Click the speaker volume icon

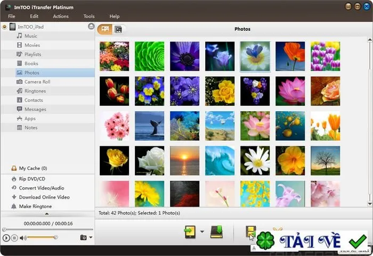[x=23, y=238]
